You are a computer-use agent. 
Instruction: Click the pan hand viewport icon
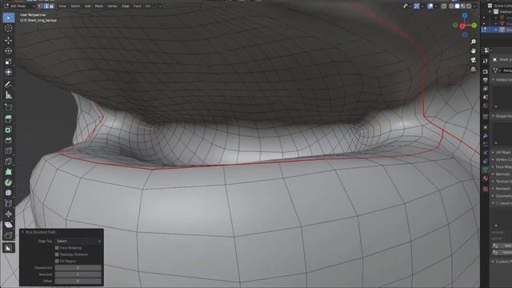pos(473,51)
